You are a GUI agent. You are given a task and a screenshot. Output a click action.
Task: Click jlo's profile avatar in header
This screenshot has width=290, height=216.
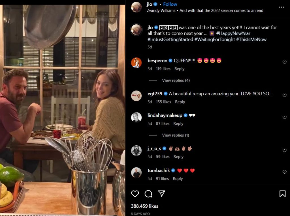(136, 7)
